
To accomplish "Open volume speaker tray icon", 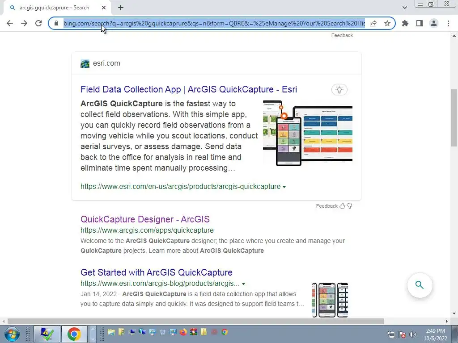I will (412, 335).
